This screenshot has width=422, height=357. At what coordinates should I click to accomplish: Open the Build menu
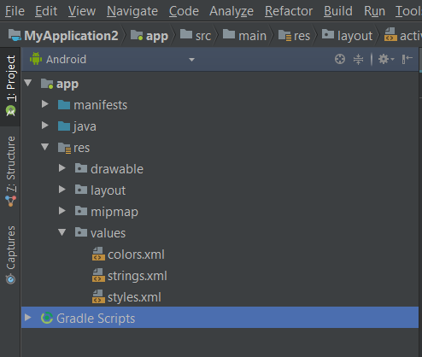click(338, 11)
